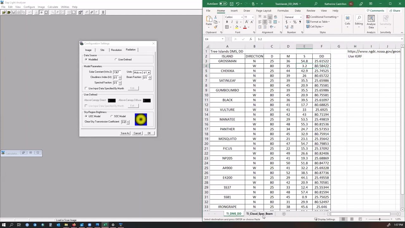Click the Increase Font Size icon
This screenshot has width=405, height=228.
[x=247, y=22]
